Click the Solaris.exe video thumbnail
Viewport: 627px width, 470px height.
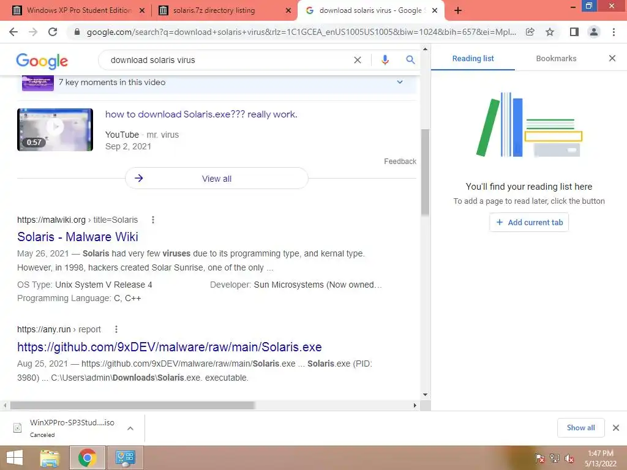(x=55, y=130)
